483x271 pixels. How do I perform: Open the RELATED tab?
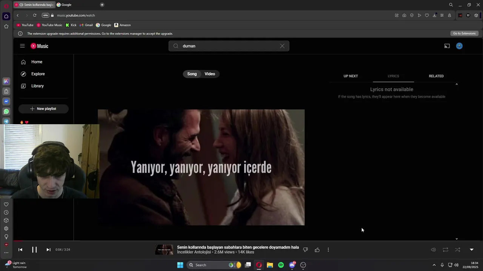[x=436, y=76]
